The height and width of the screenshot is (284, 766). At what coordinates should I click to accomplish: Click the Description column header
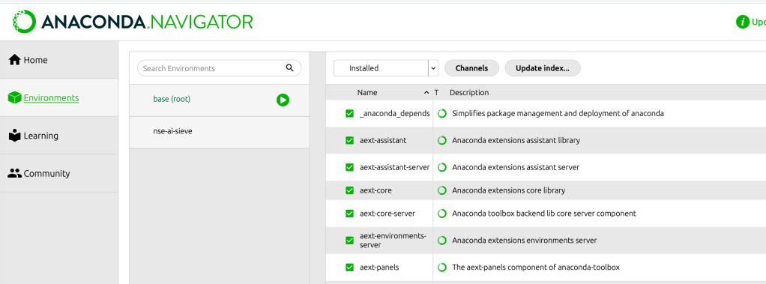(x=469, y=92)
